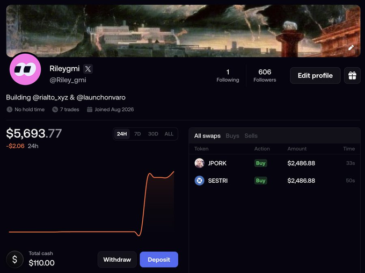
Task: Click the calendar icon beside Joined Aug 2026
Action: [x=90, y=109]
